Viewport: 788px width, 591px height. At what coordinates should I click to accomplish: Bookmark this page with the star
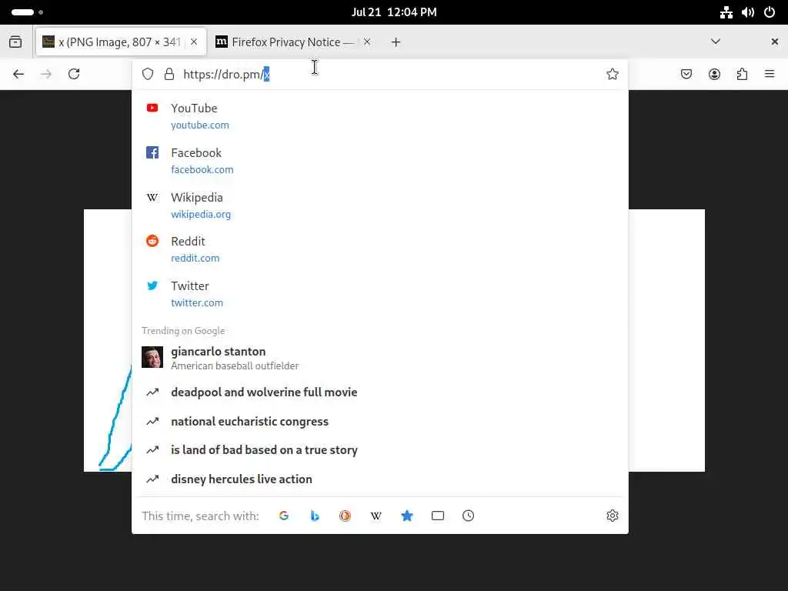click(x=612, y=75)
